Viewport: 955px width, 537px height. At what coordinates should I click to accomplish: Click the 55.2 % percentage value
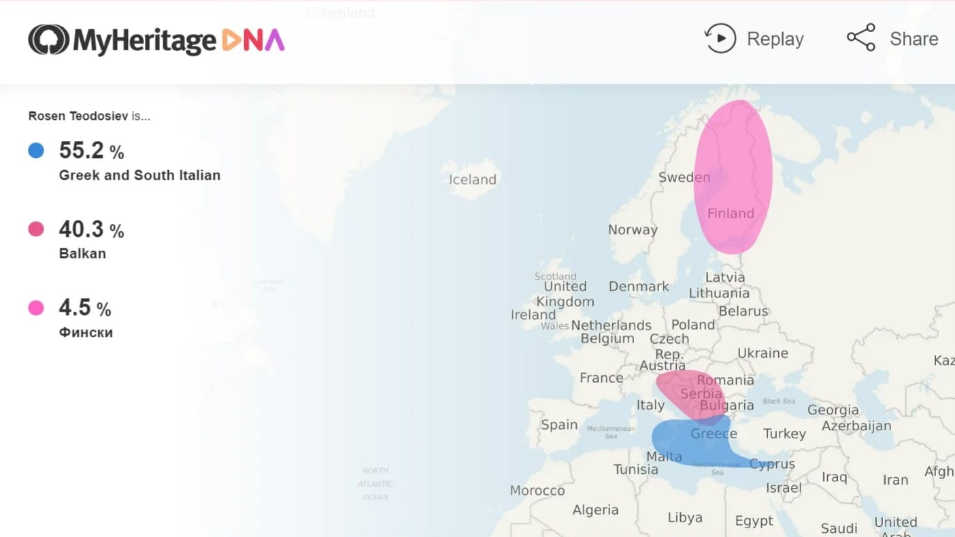click(91, 150)
